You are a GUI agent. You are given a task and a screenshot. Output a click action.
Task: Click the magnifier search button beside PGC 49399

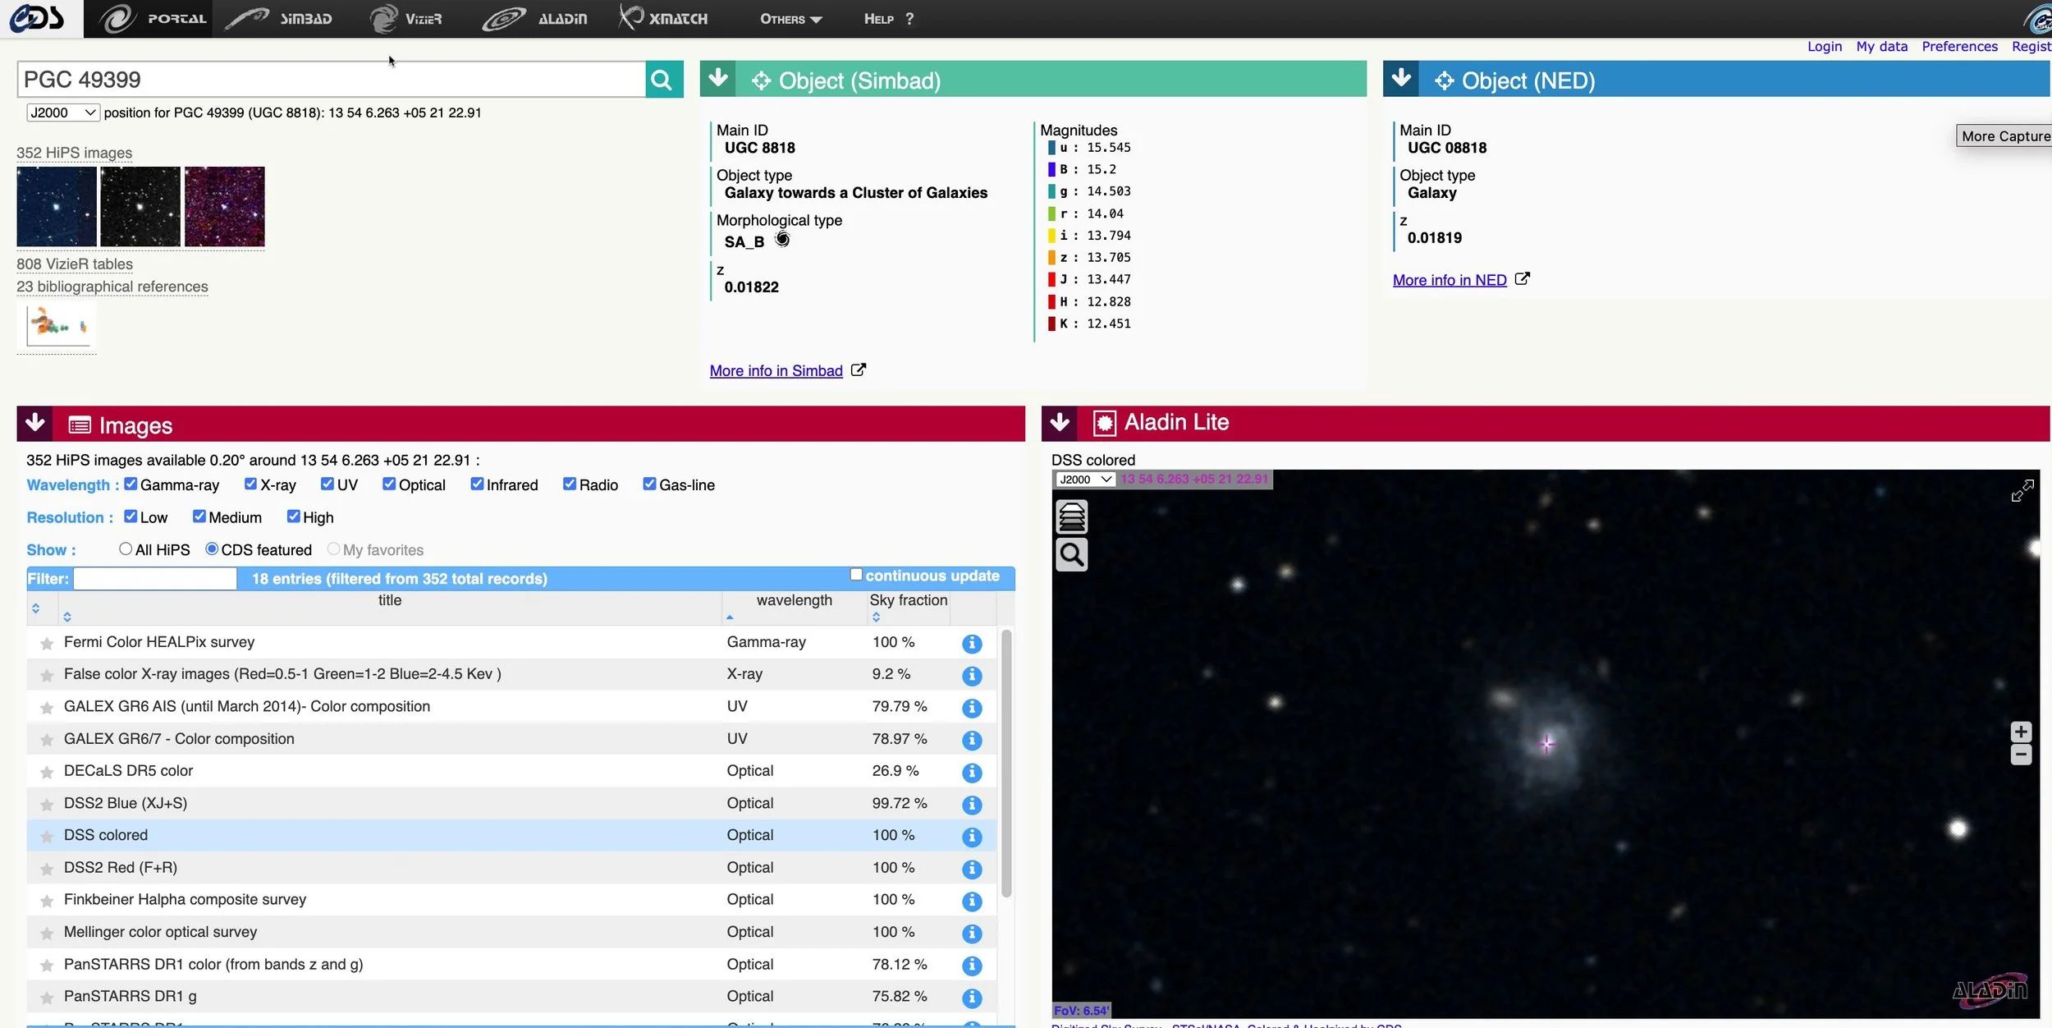pyautogui.click(x=663, y=80)
